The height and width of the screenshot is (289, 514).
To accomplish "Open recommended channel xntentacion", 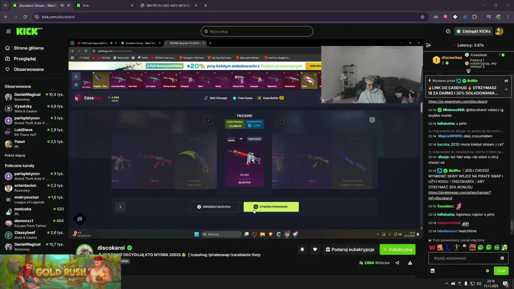I will point(34,188).
